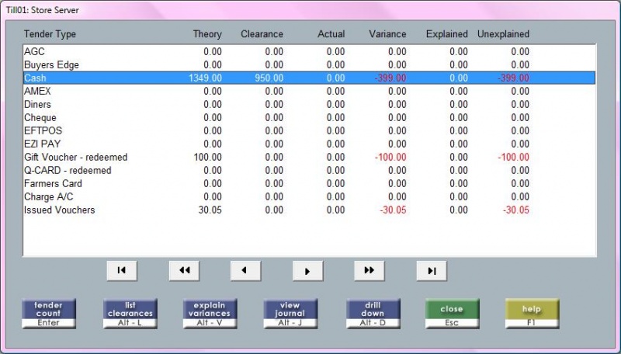Click Cash theory value 1349.00
The width and height of the screenshot is (621, 354).
205,78
